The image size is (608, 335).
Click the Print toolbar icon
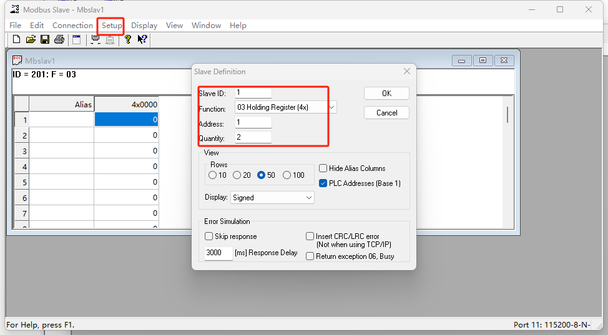point(59,40)
